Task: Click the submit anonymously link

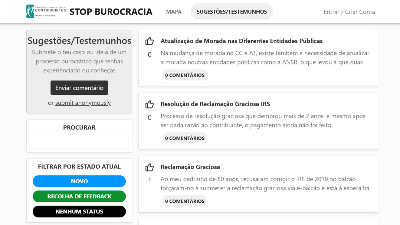Action: click(x=83, y=103)
